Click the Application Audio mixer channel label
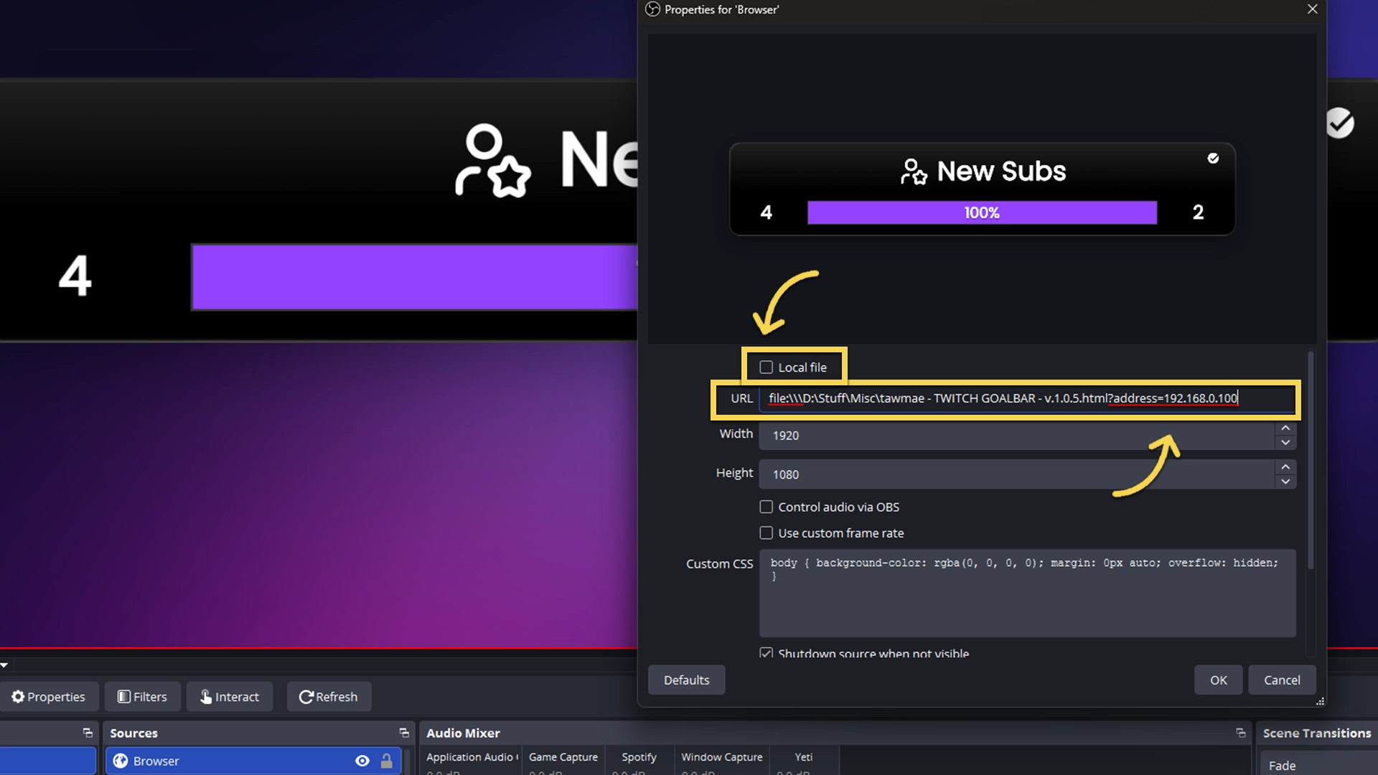Image resolution: width=1378 pixels, height=775 pixels. tap(472, 757)
